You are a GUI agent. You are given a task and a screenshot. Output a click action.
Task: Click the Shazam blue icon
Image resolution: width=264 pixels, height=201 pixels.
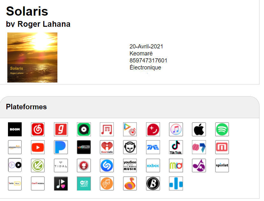(x=107, y=165)
